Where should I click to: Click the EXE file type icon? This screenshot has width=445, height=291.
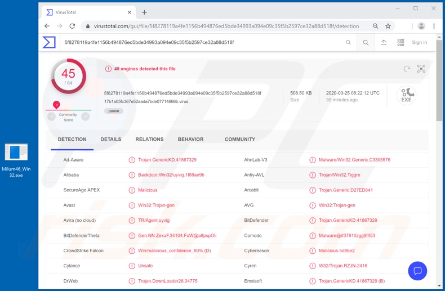point(406,96)
